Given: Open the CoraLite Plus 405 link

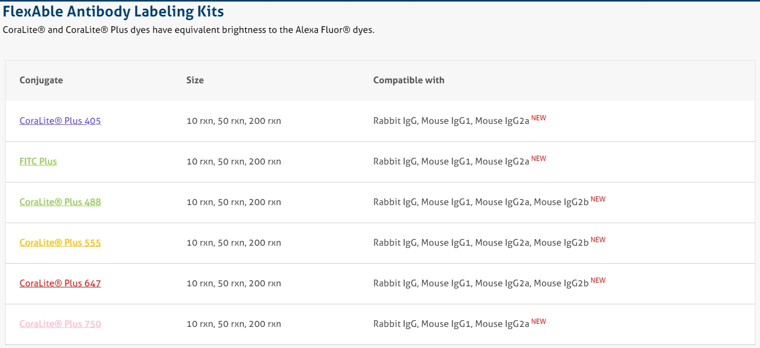Looking at the screenshot, I should [x=60, y=121].
